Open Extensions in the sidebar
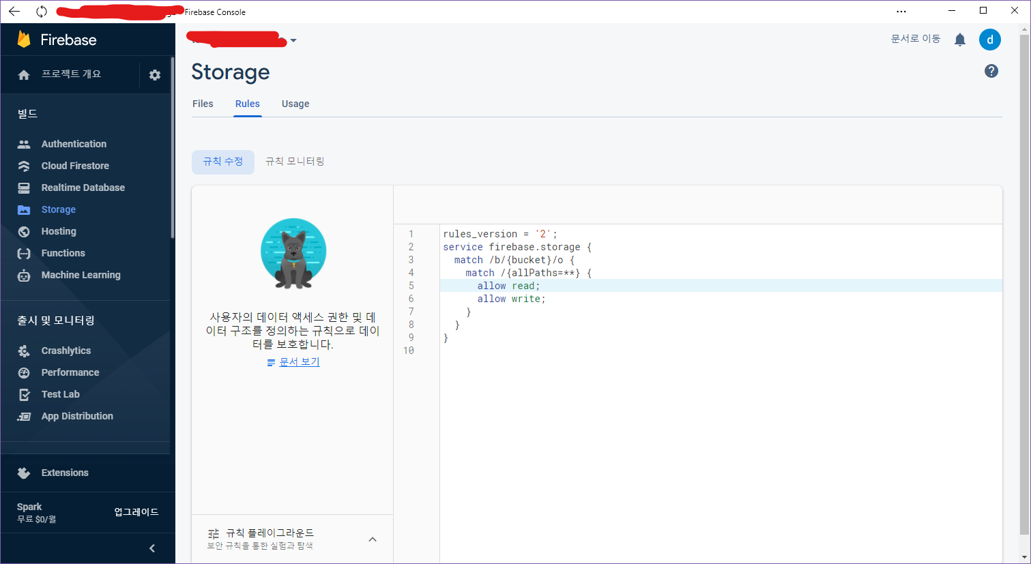The width and height of the screenshot is (1031, 564). tap(65, 473)
